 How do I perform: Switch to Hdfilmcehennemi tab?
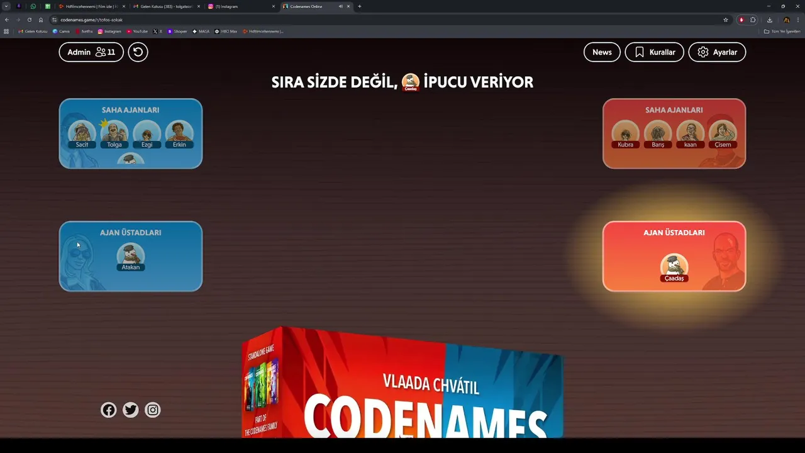tap(91, 6)
